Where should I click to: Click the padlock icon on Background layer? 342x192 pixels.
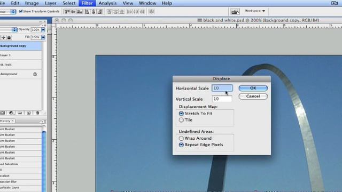tap(35, 74)
